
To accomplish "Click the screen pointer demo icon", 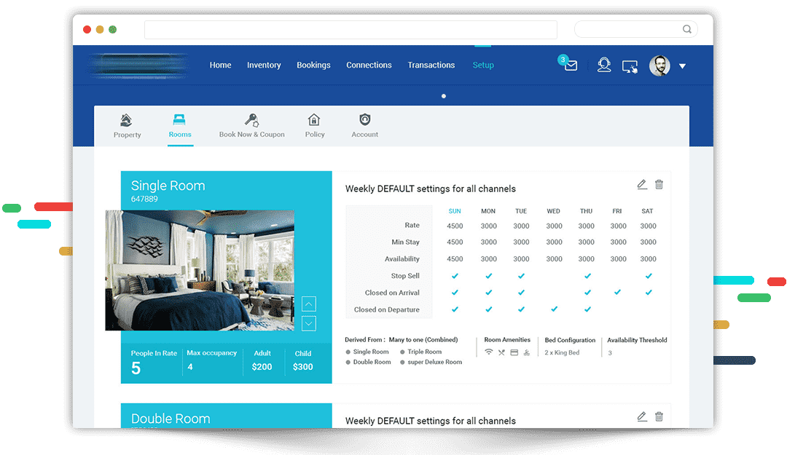I will point(630,66).
